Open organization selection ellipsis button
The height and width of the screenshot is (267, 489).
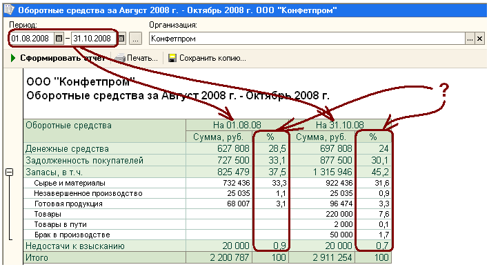click(x=470, y=39)
